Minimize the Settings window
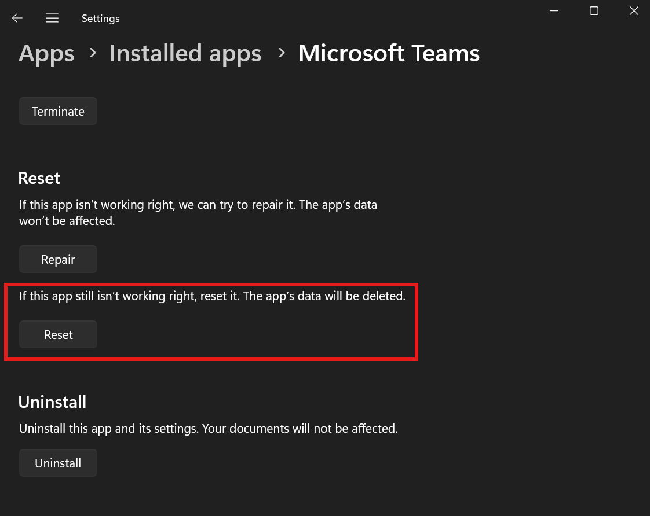650x516 pixels. pos(554,10)
